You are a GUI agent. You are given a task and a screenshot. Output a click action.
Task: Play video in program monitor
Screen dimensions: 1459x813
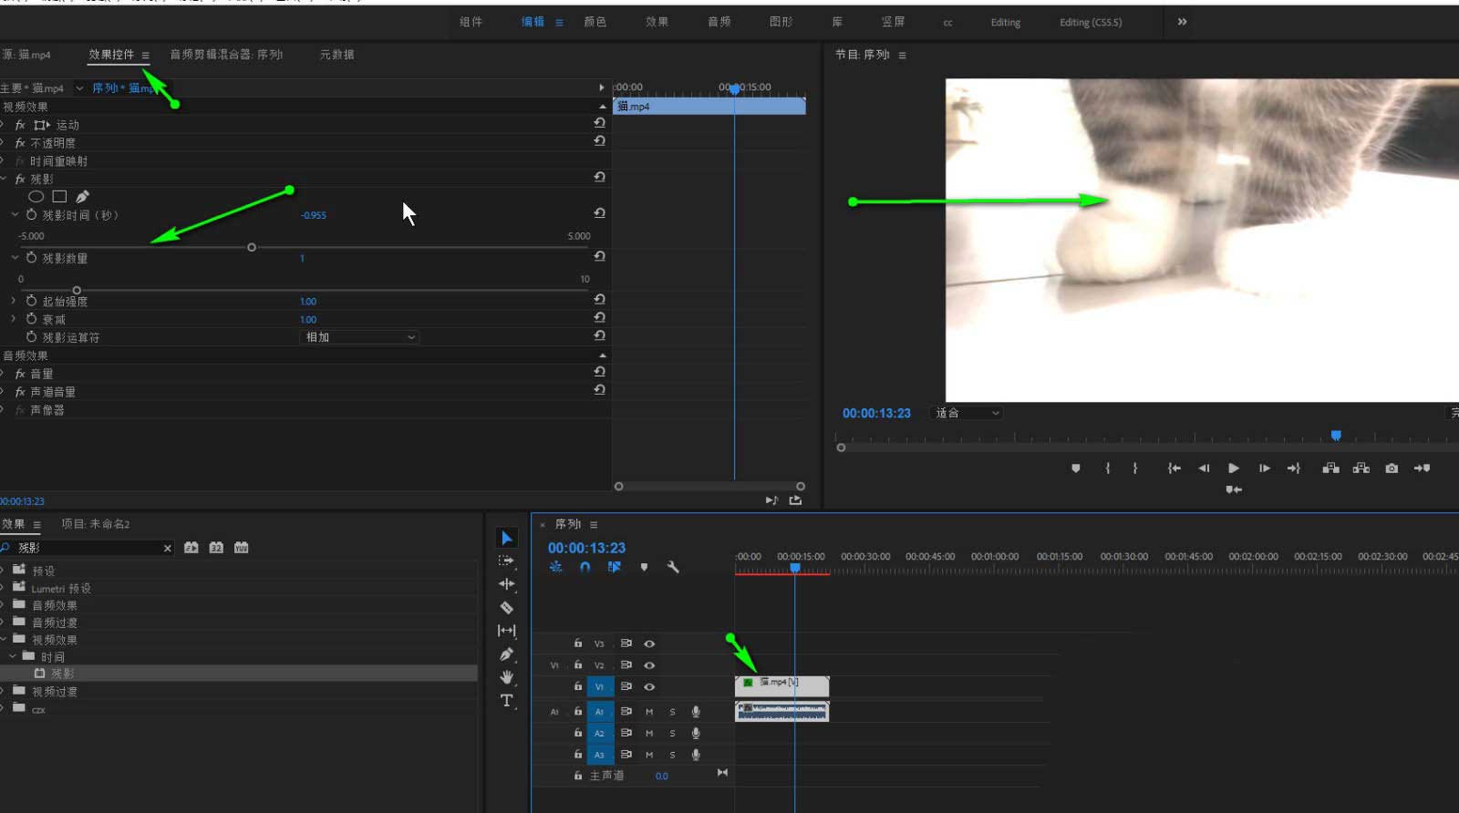(1233, 468)
